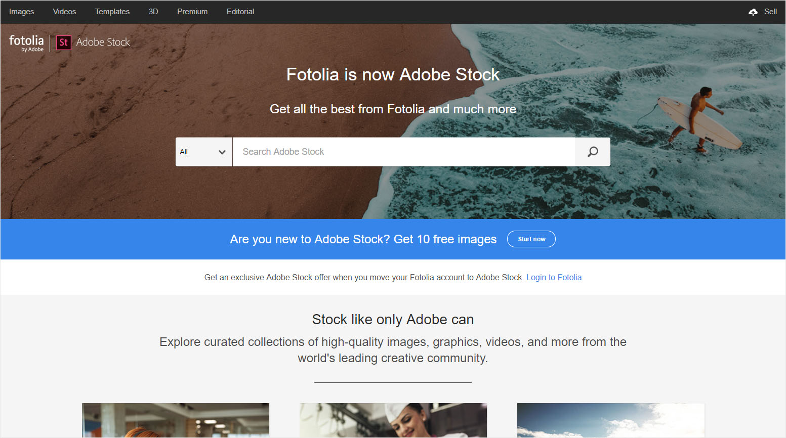Click the first curated collection thumbnail
This screenshot has width=786, height=438.
(x=175, y=420)
